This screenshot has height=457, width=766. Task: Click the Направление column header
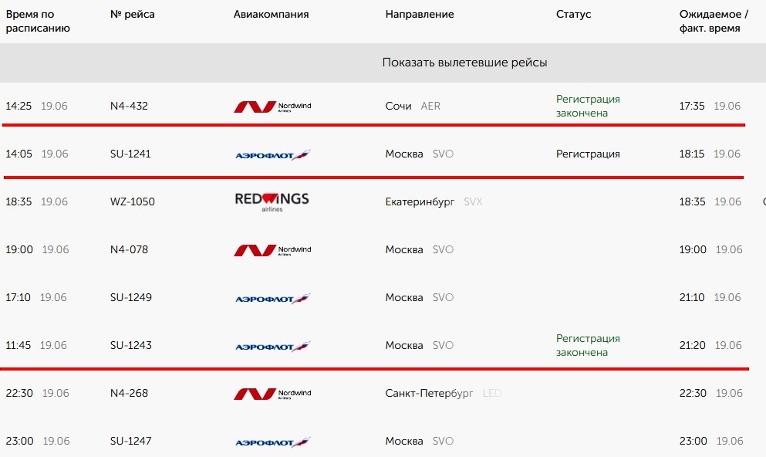point(420,14)
